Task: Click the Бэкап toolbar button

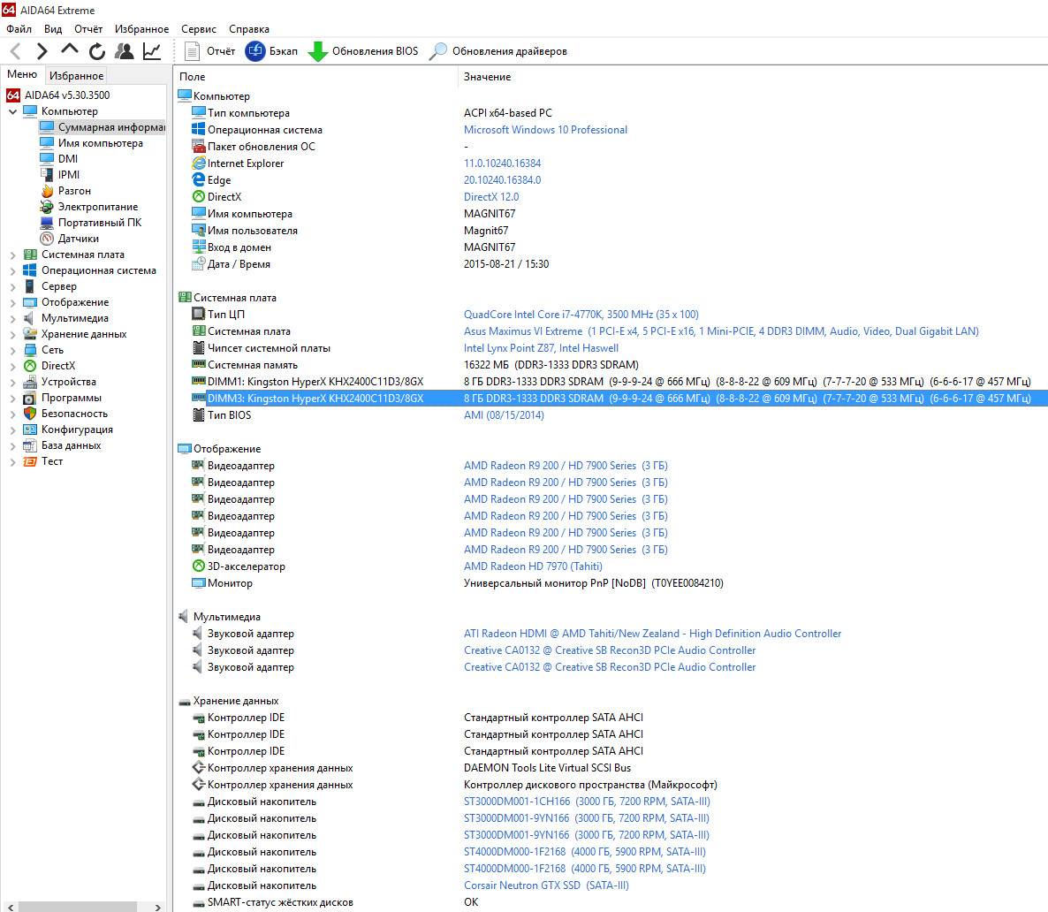Action: 271,51
